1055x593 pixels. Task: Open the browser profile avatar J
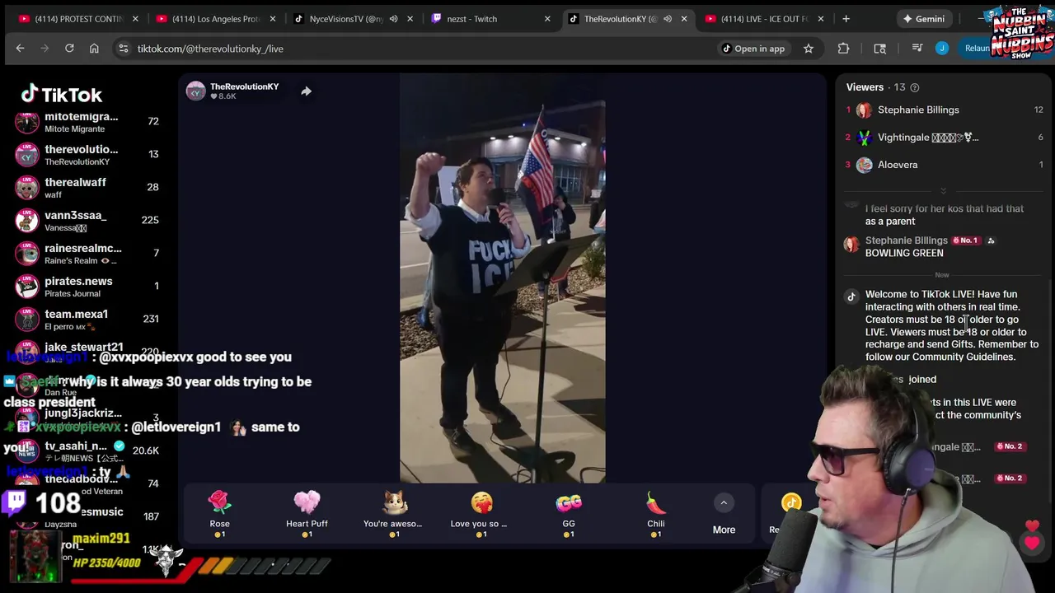point(942,49)
